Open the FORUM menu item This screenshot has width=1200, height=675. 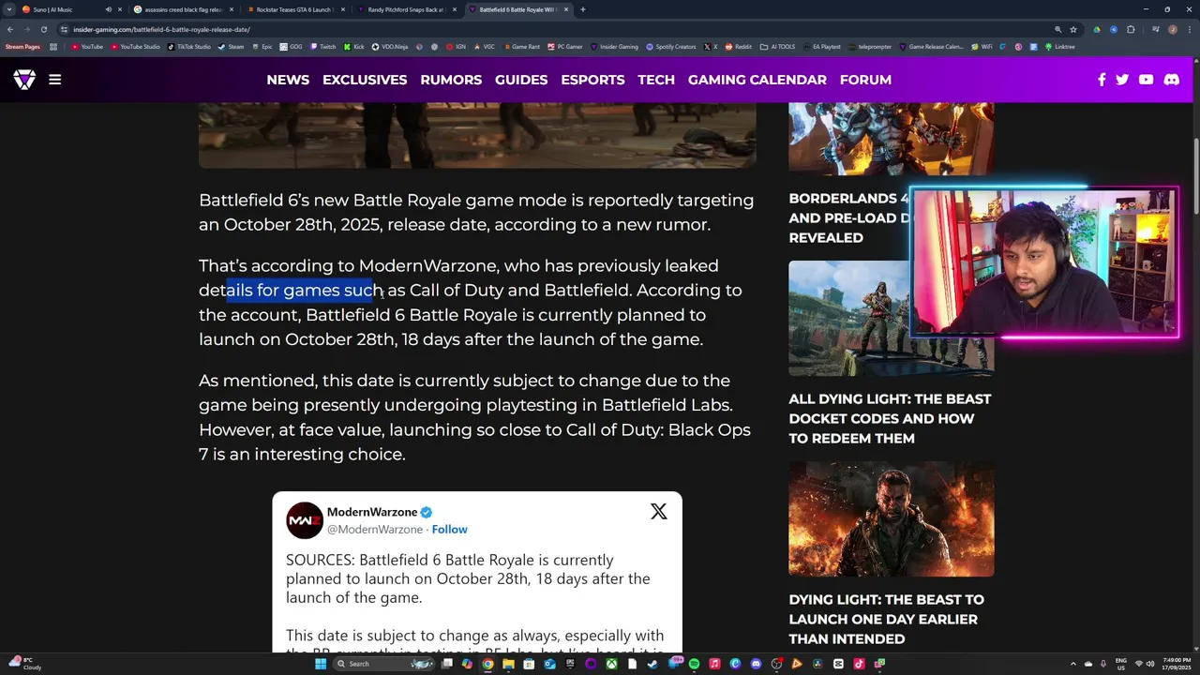(x=865, y=80)
